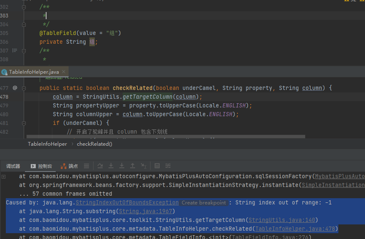Click the Create breakpoint button

204,203
